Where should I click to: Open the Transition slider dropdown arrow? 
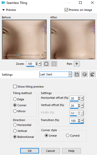pyautogui.click(x=82, y=121)
